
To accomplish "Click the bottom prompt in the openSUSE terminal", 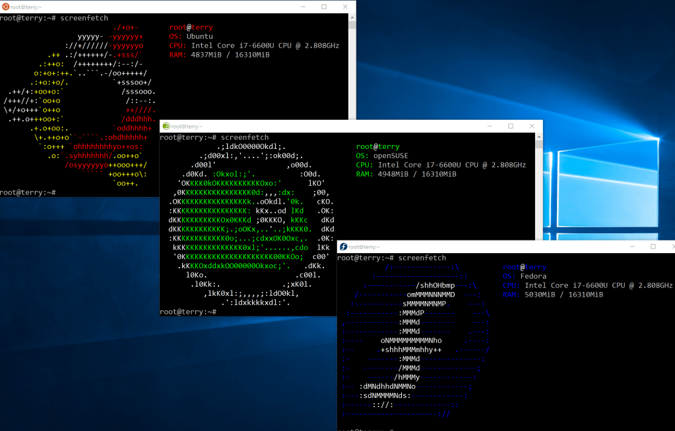I will coord(187,312).
